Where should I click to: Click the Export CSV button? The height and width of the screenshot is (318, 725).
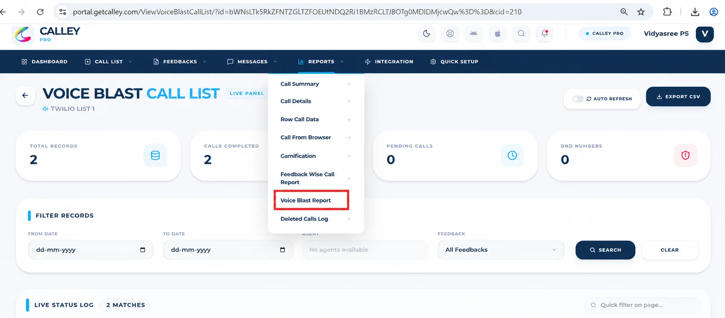(678, 96)
